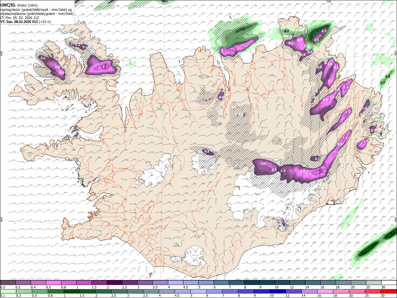Select the lavender snow swatch between 4 and 4.5

point(176,282)
